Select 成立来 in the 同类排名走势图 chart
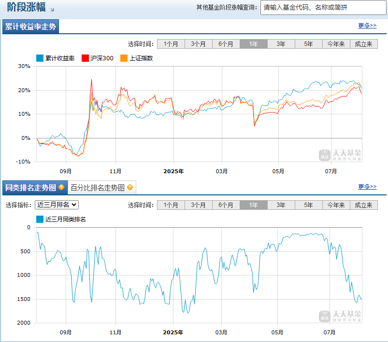388x342 pixels. pyautogui.click(x=364, y=205)
